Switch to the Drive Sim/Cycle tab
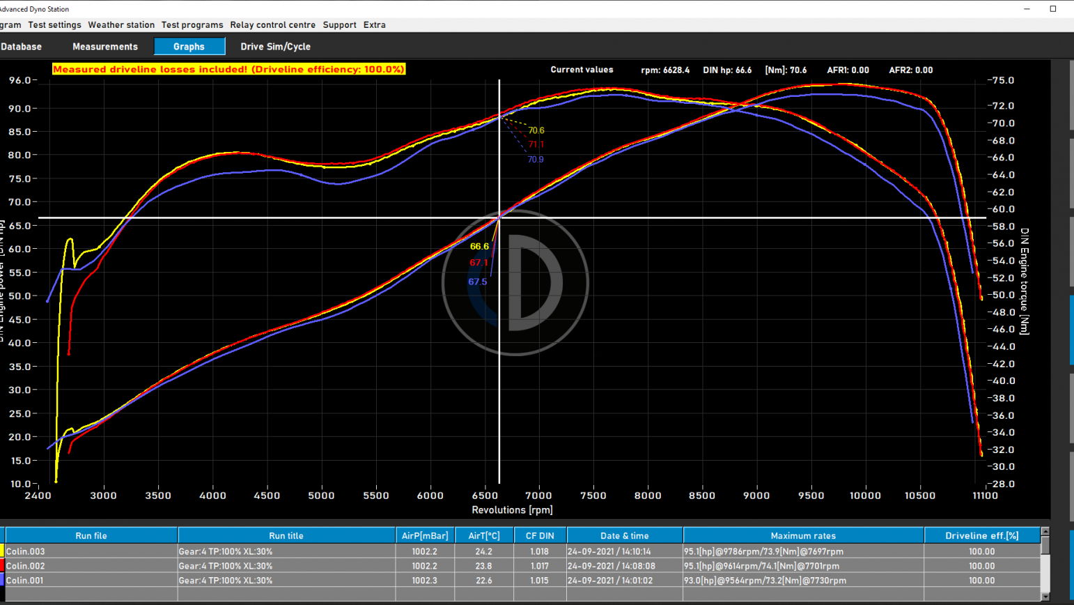The width and height of the screenshot is (1074, 605). tap(275, 47)
